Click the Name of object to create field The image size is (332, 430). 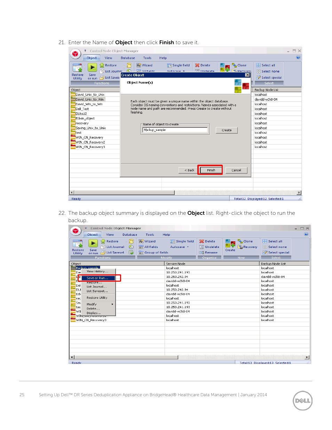coord(175,130)
